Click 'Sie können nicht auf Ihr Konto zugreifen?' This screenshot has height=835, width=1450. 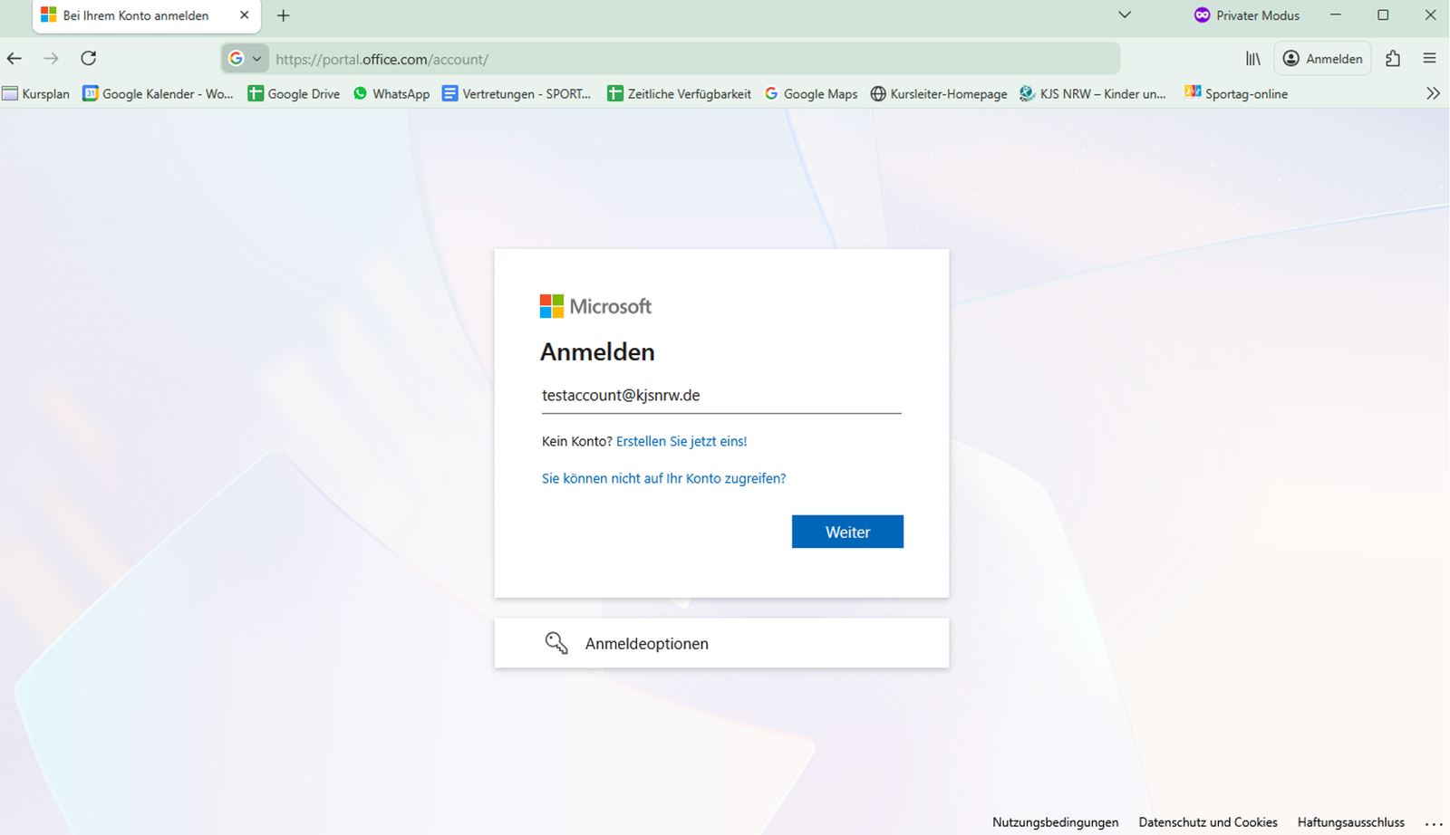tap(663, 478)
